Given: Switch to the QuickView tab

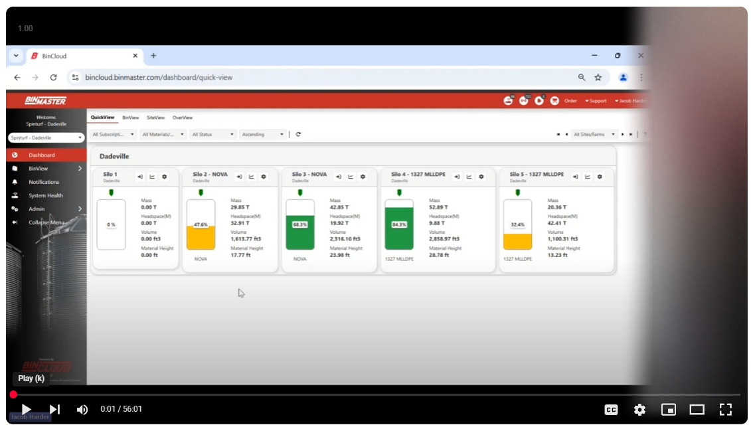Looking at the screenshot, I should (x=102, y=118).
